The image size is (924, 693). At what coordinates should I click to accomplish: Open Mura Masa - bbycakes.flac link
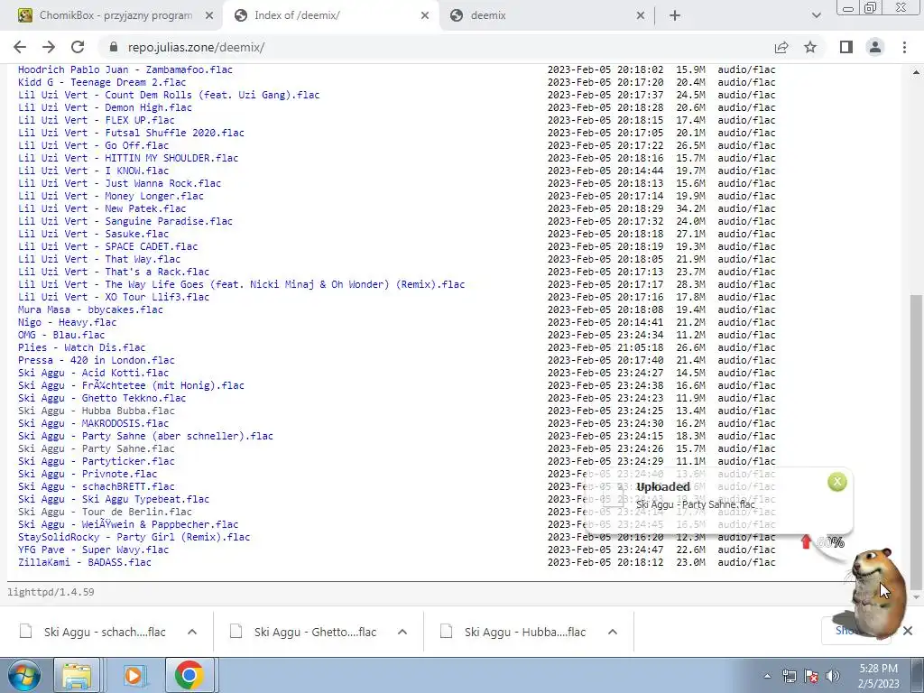click(90, 310)
